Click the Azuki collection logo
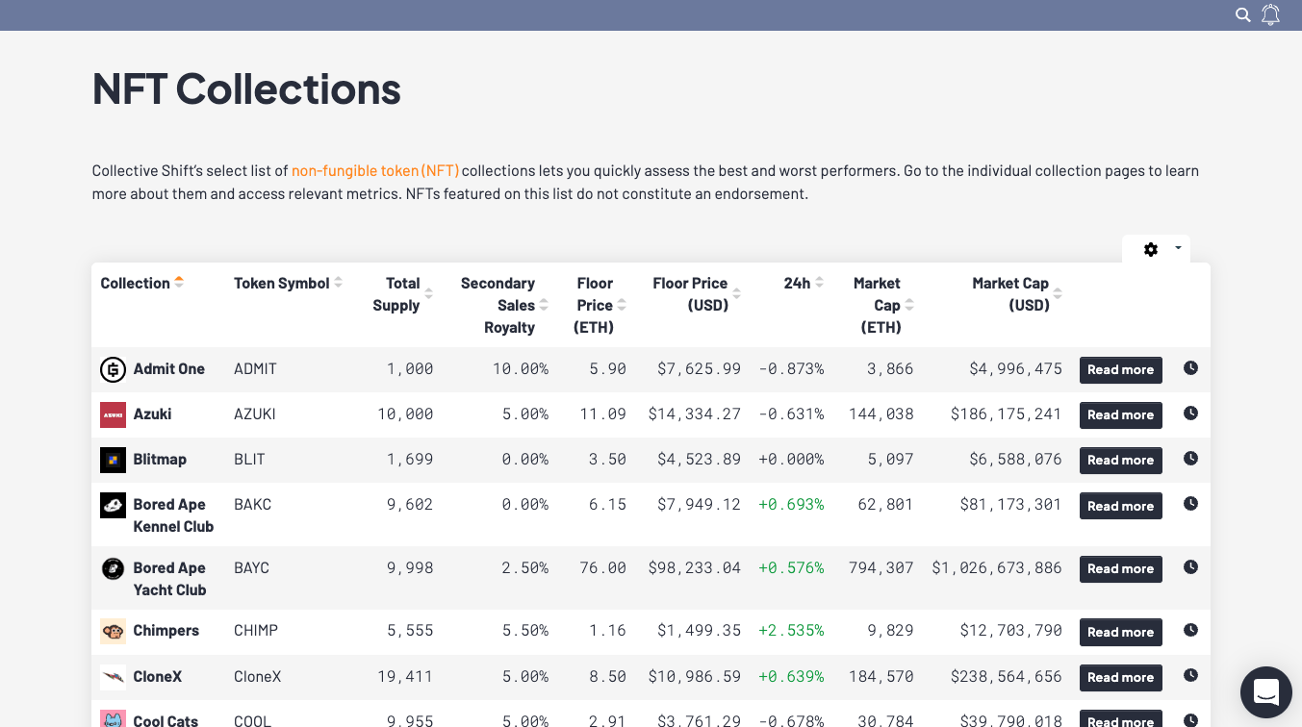This screenshot has height=727, width=1302. coord(113,414)
